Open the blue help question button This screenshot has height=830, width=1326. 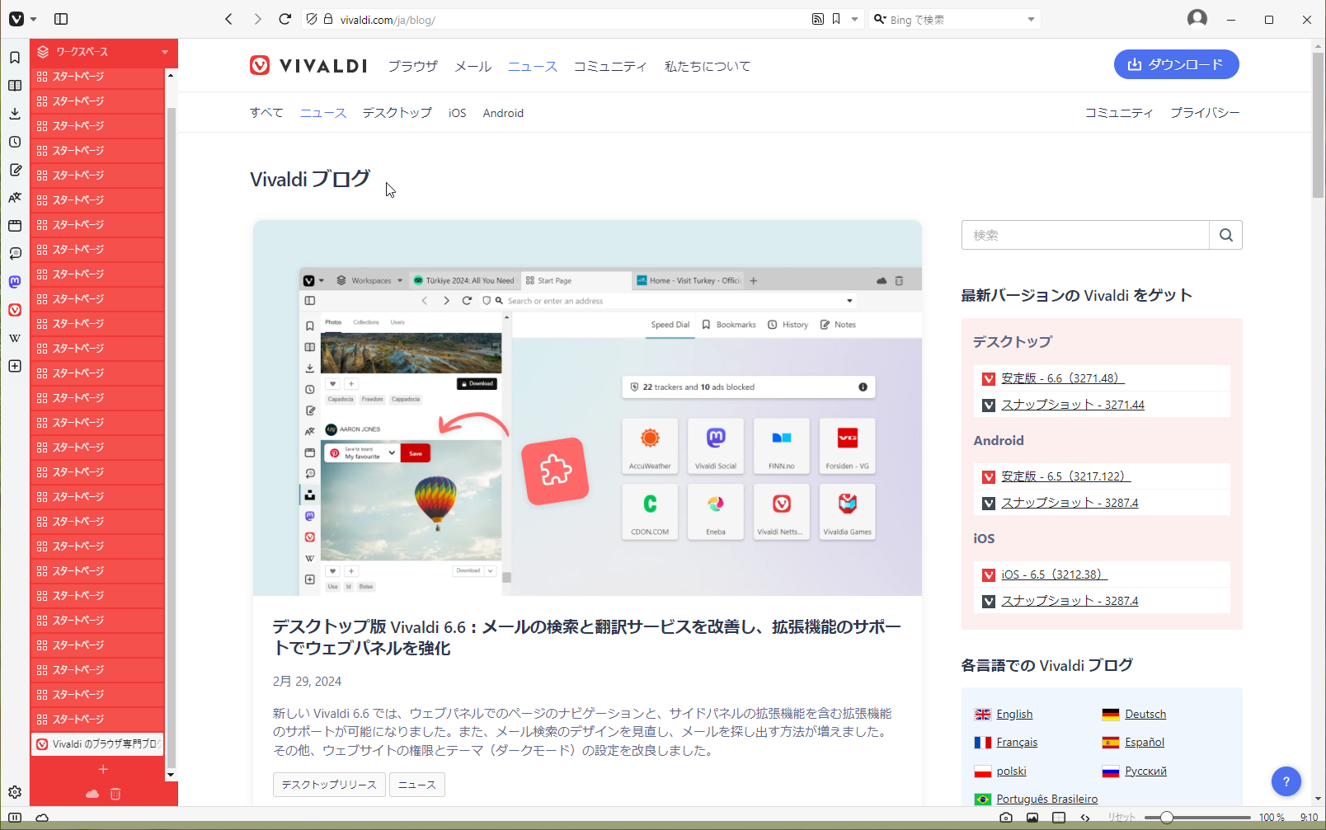[x=1286, y=781]
